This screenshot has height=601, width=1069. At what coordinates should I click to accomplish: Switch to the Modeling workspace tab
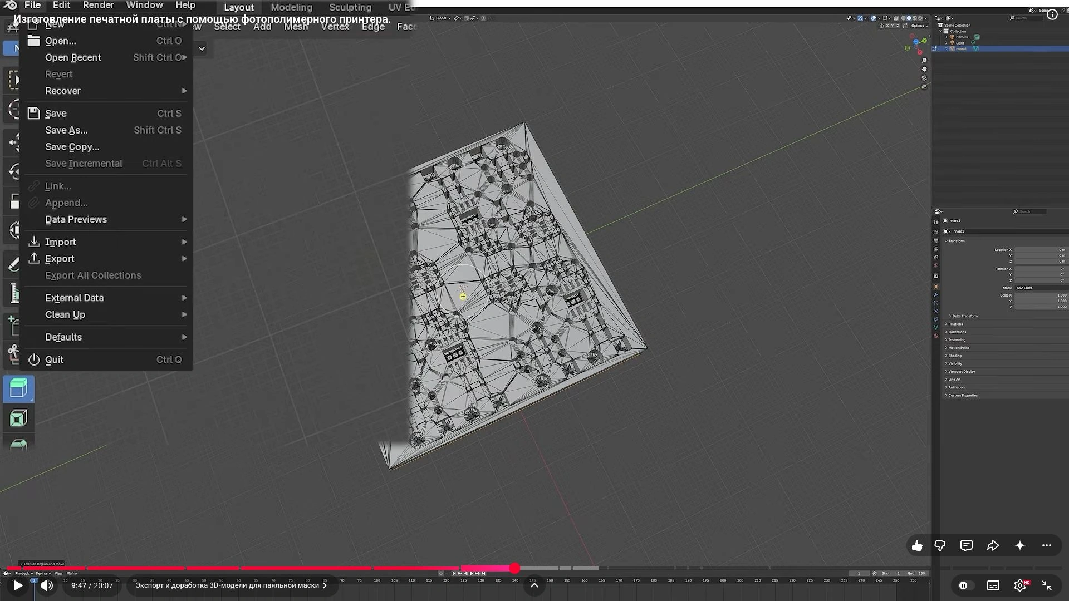pyautogui.click(x=291, y=7)
